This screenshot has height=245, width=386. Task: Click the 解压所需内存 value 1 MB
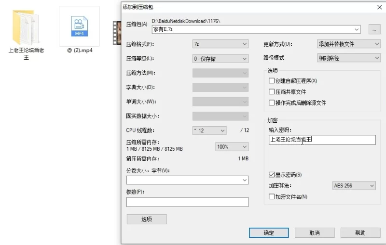pos(243,158)
